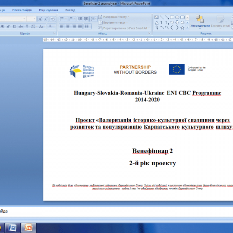Select the star shape in shapes gallery
Viewport: 233px width, 233px height.
click(182, 28)
